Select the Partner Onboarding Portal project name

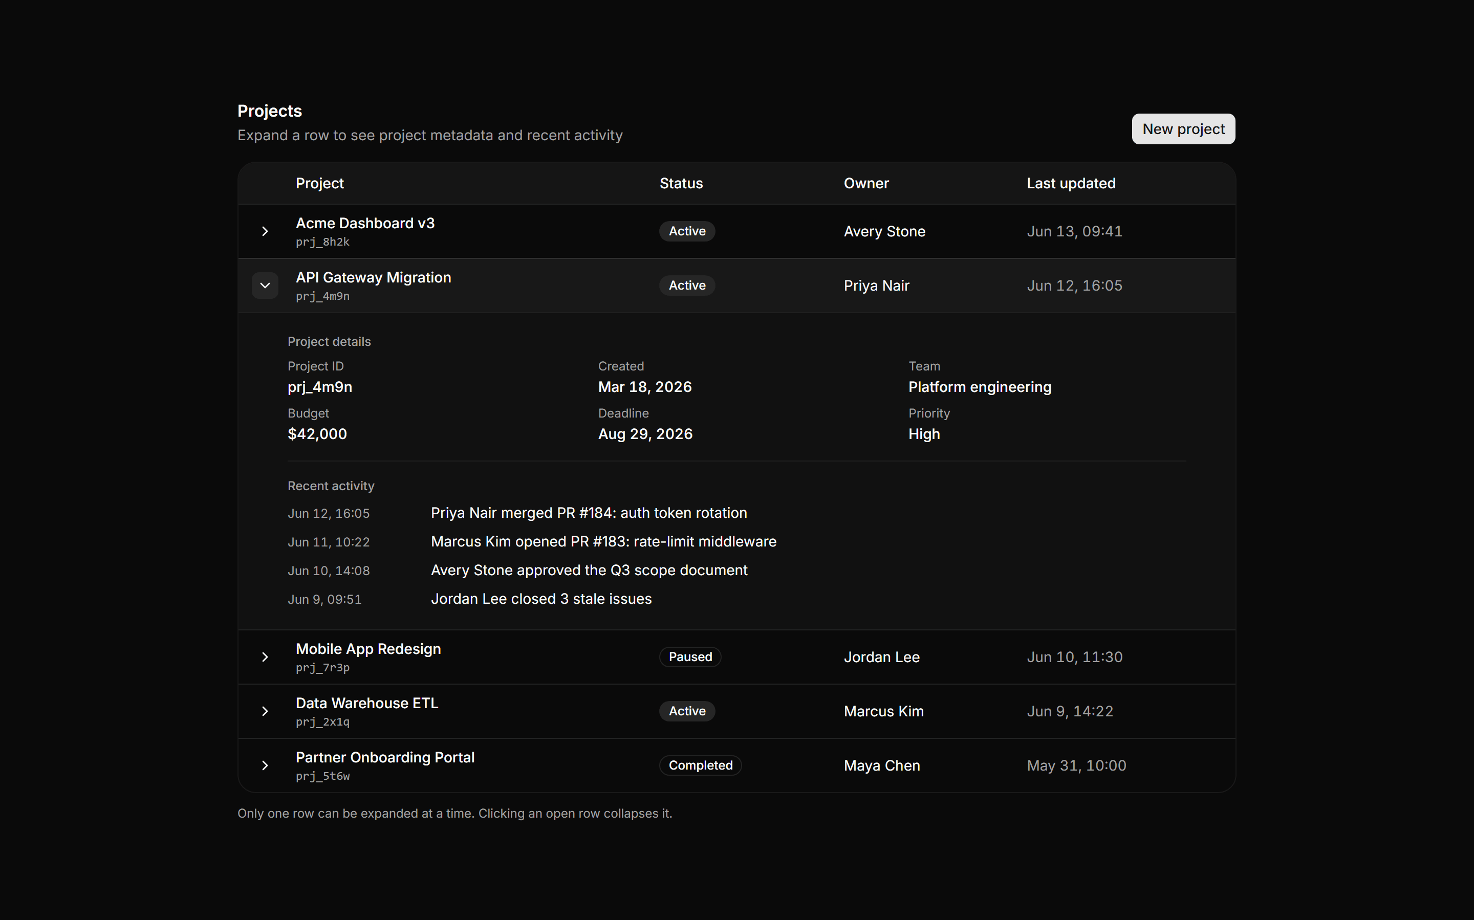tap(385, 757)
